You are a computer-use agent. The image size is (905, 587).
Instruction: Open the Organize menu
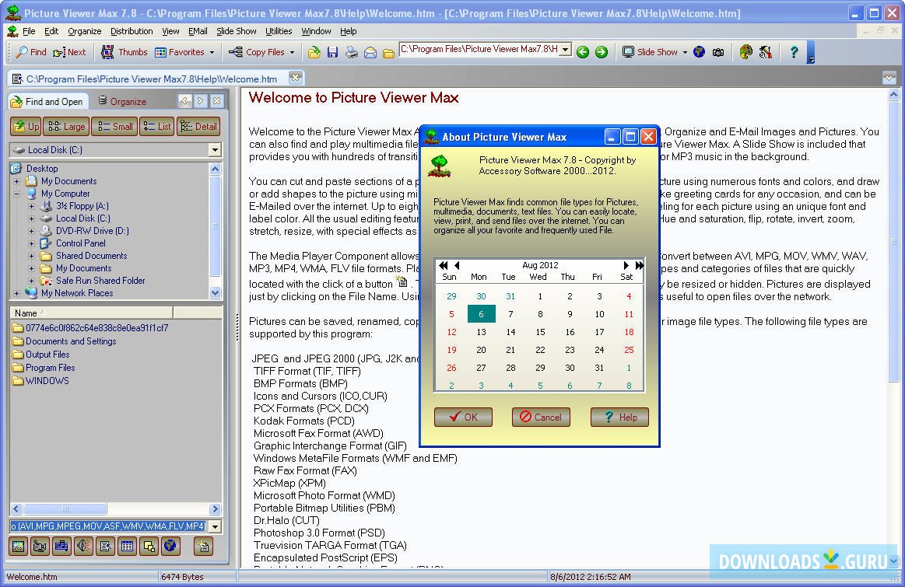coord(84,31)
